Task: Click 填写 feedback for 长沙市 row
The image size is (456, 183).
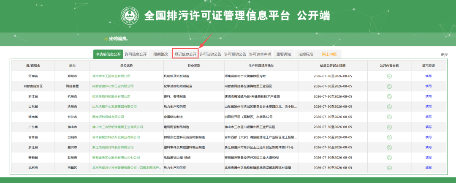Action: (x=429, y=117)
